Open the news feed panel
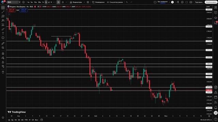This screenshot has width=218, height=122. pyautogui.click(x=216, y=102)
